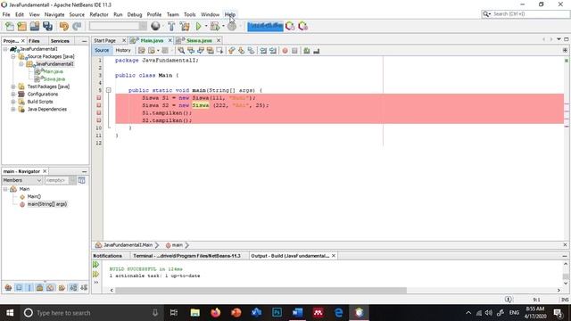Open the Members dropdown in Navigator
The height and width of the screenshot is (321, 571).
tap(21, 180)
